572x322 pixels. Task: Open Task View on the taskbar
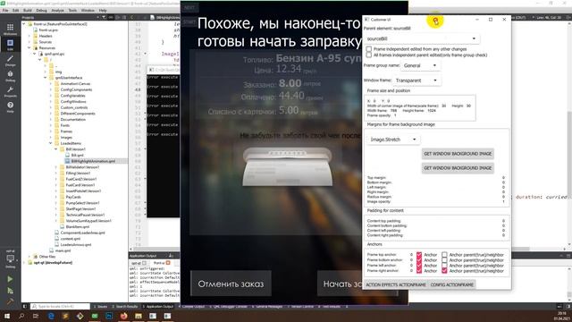(36, 316)
